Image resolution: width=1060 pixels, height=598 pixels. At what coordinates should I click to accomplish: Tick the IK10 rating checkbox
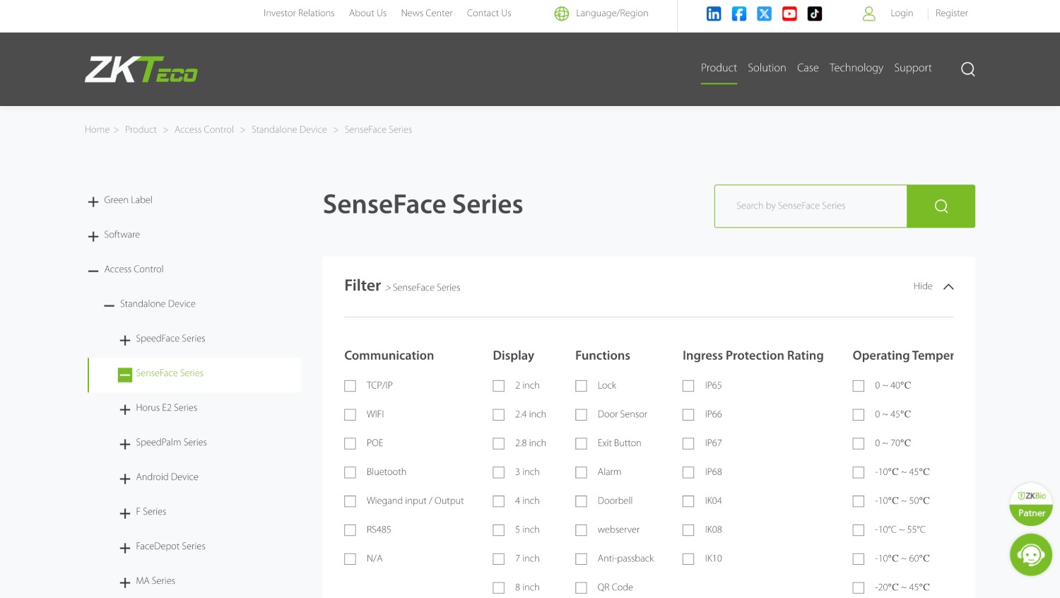[x=688, y=559]
